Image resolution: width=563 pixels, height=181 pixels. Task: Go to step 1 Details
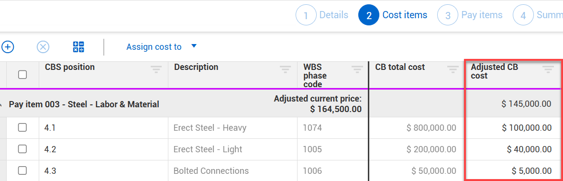[x=322, y=15]
